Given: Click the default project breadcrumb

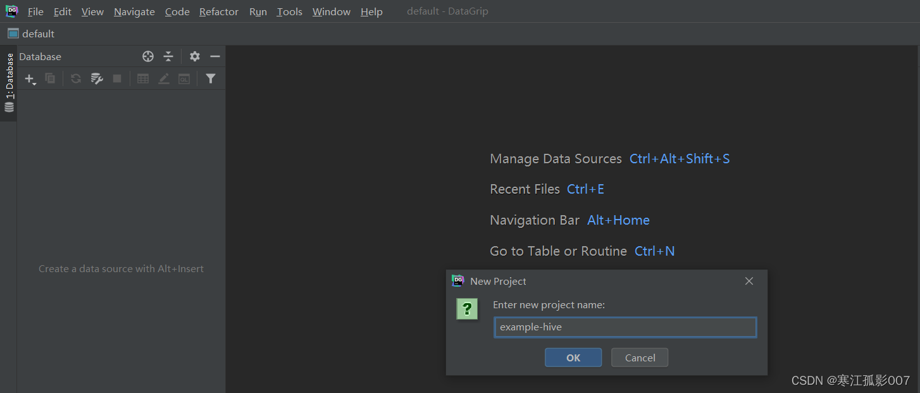Looking at the screenshot, I should [x=31, y=34].
